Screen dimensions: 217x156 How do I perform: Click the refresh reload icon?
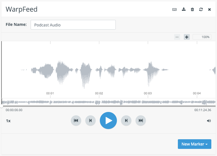tap(201, 9)
